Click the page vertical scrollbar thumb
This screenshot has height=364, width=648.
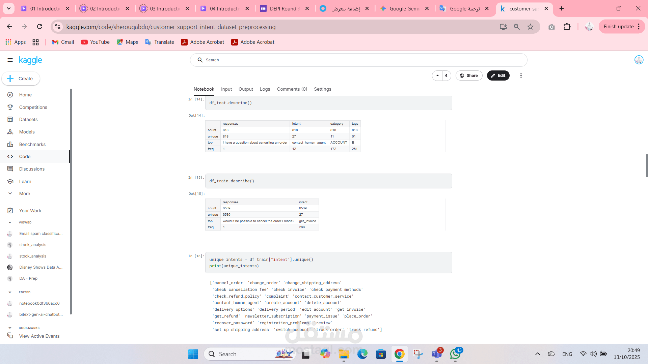(x=646, y=165)
